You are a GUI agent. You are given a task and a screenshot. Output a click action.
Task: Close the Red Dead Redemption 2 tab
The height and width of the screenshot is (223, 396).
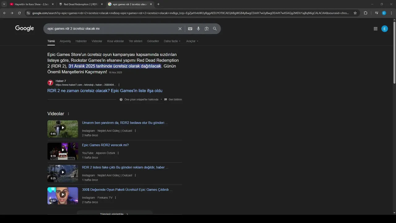[x=102, y=4]
